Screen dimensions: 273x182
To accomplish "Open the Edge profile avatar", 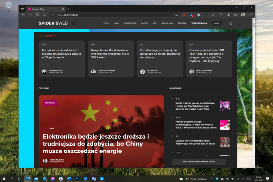I will (243, 15).
